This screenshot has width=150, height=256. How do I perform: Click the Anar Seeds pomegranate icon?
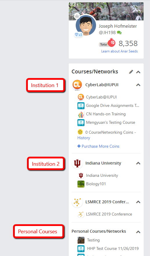pos(111,43)
